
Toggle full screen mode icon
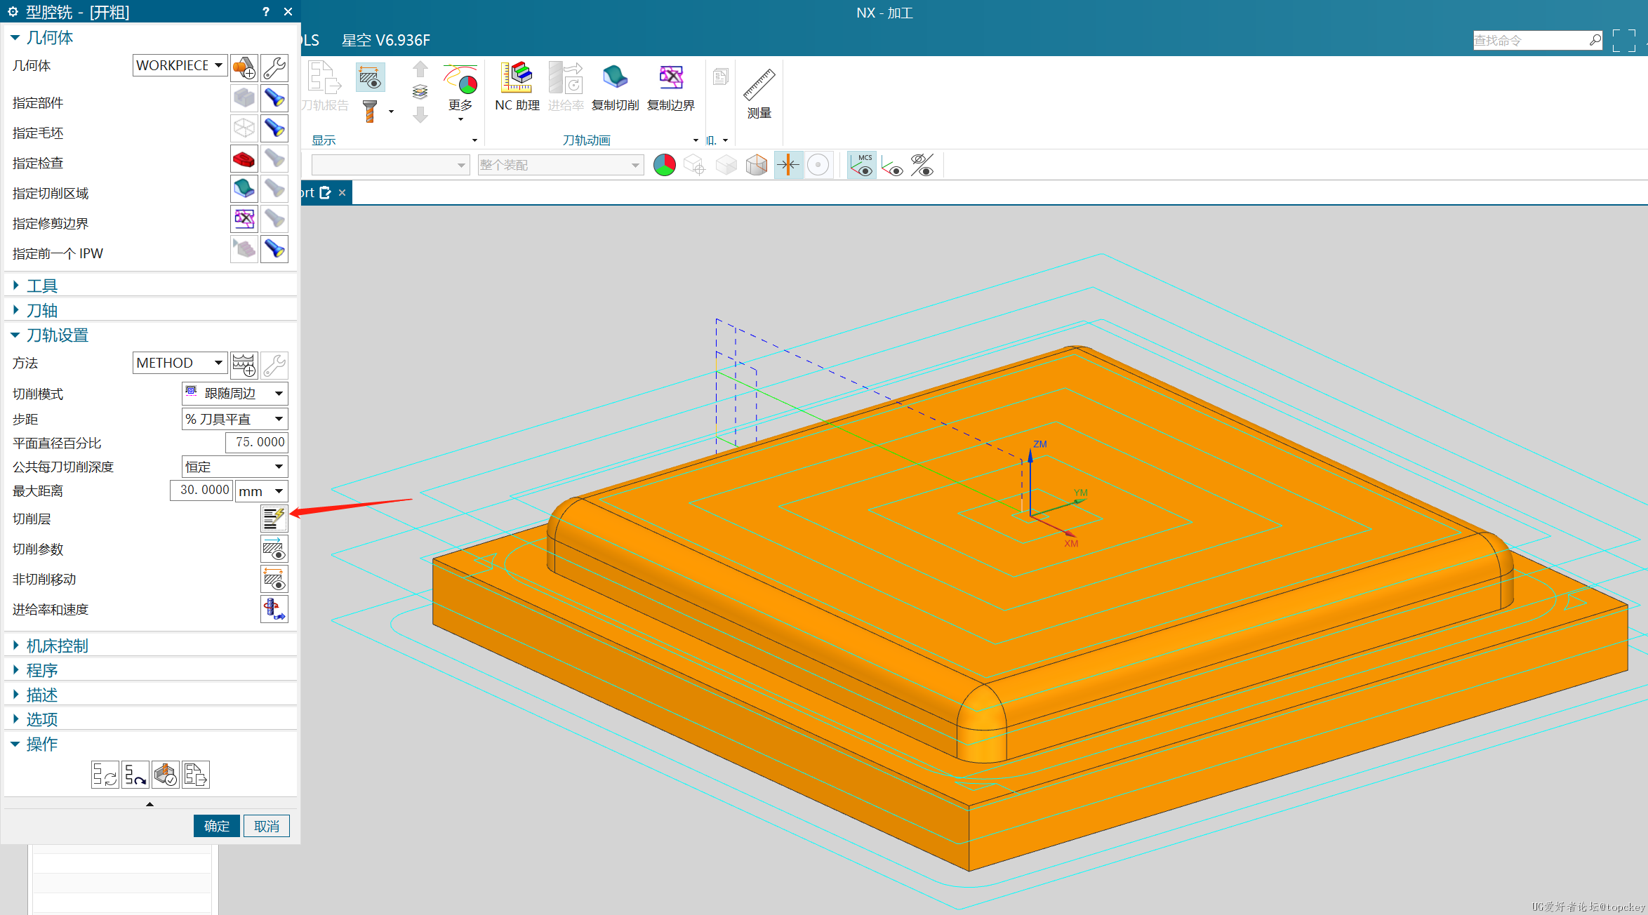(x=1623, y=41)
